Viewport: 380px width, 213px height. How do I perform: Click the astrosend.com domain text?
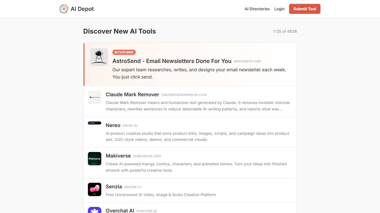click(247, 61)
